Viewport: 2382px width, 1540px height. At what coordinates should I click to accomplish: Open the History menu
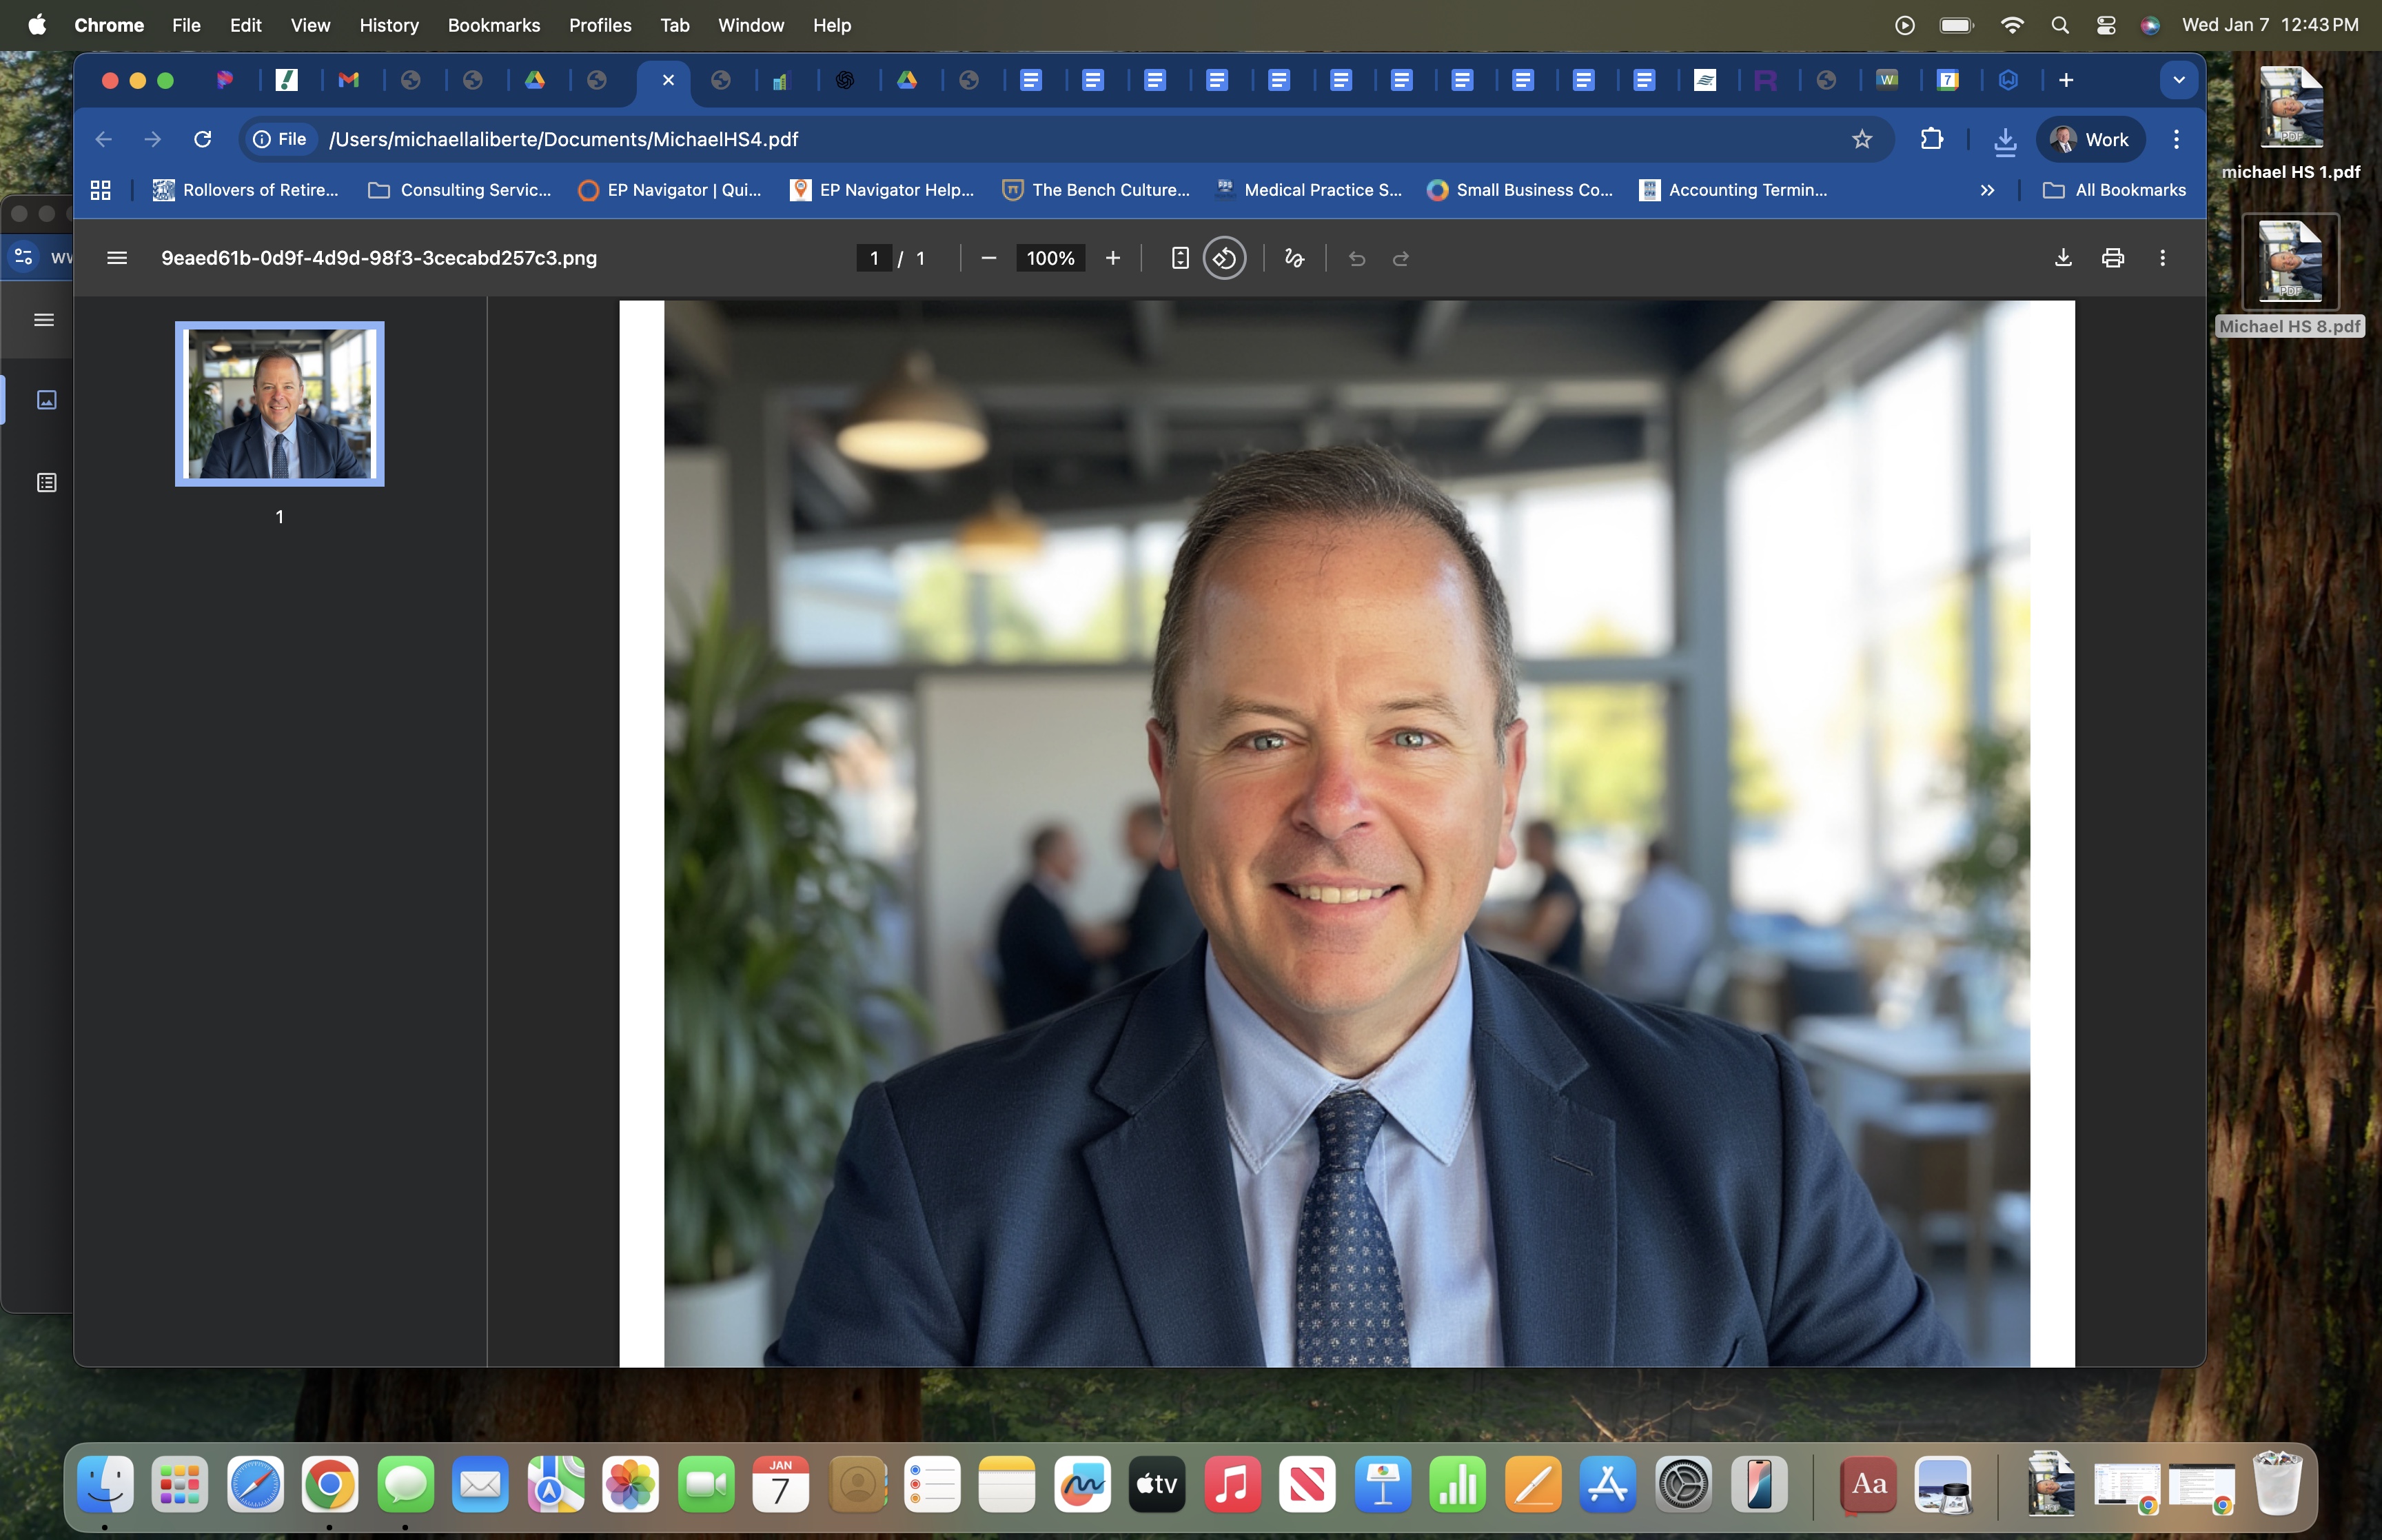coord(389,25)
